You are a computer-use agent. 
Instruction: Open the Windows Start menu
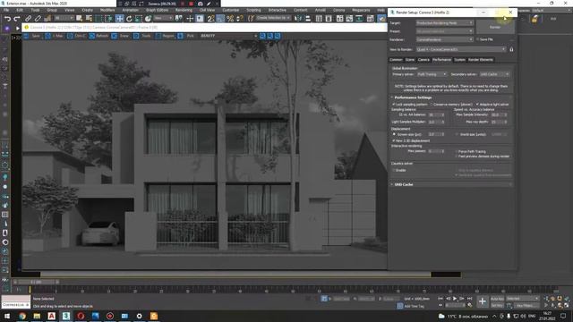7,316
